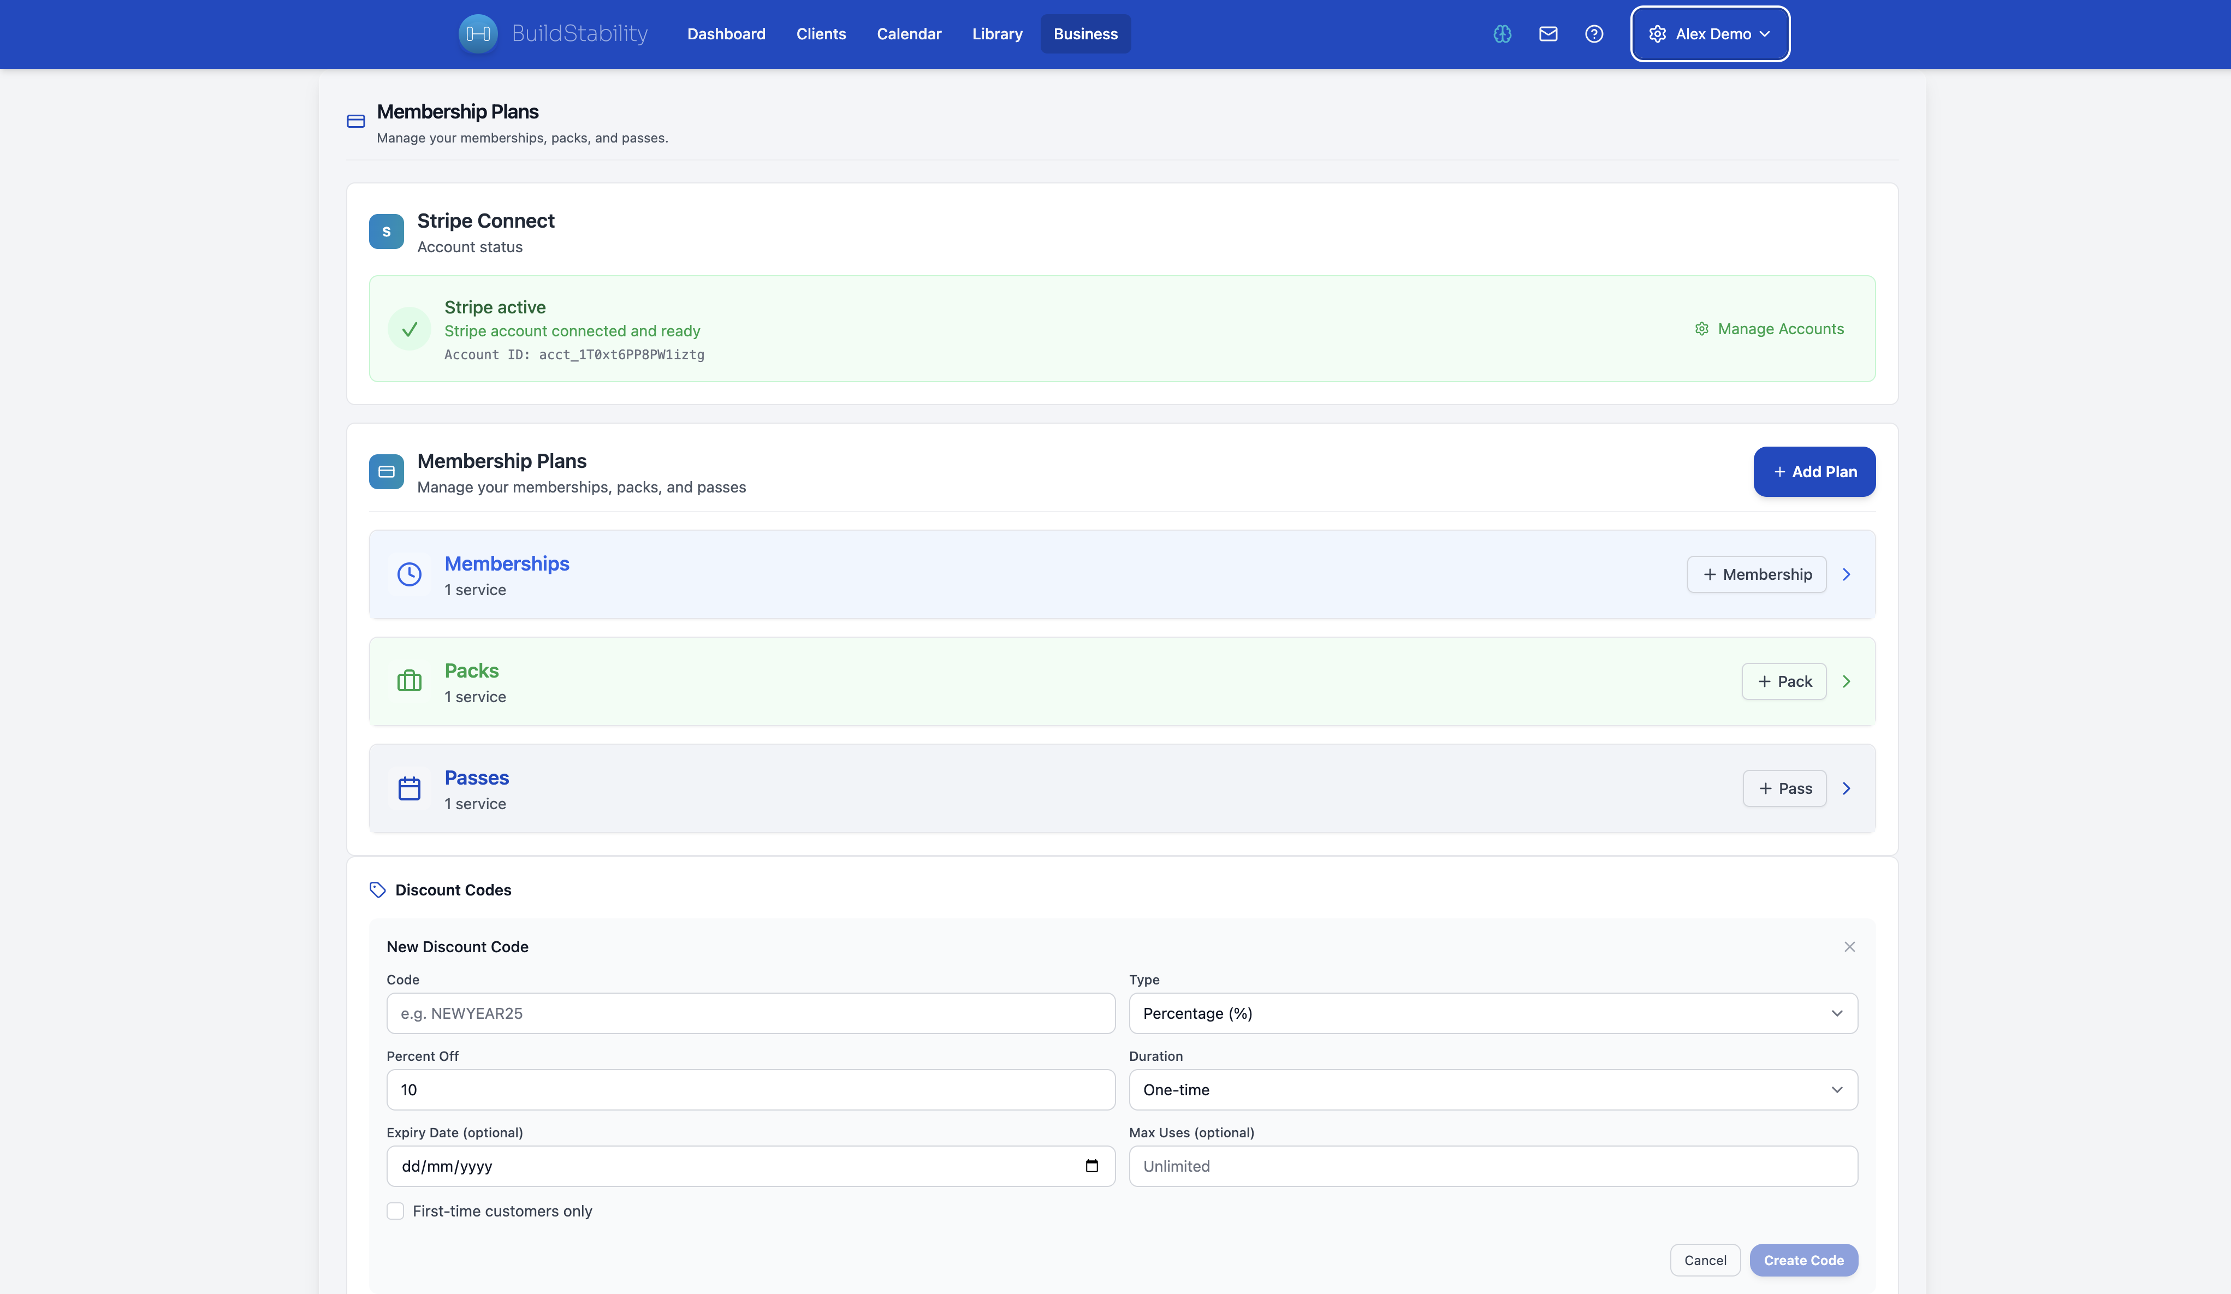Focus the Expiry Date field
Image resolution: width=2231 pixels, height=1294 pixels.
751,1167
